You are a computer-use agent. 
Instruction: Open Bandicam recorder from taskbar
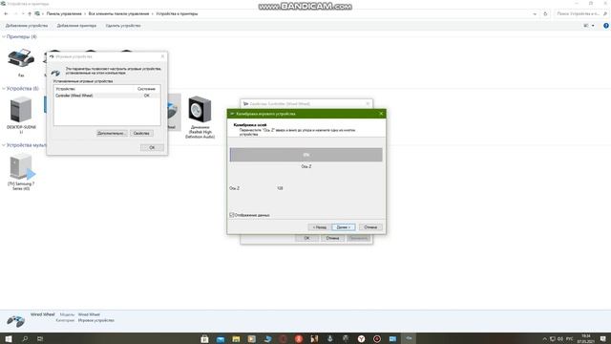(377, 338)
